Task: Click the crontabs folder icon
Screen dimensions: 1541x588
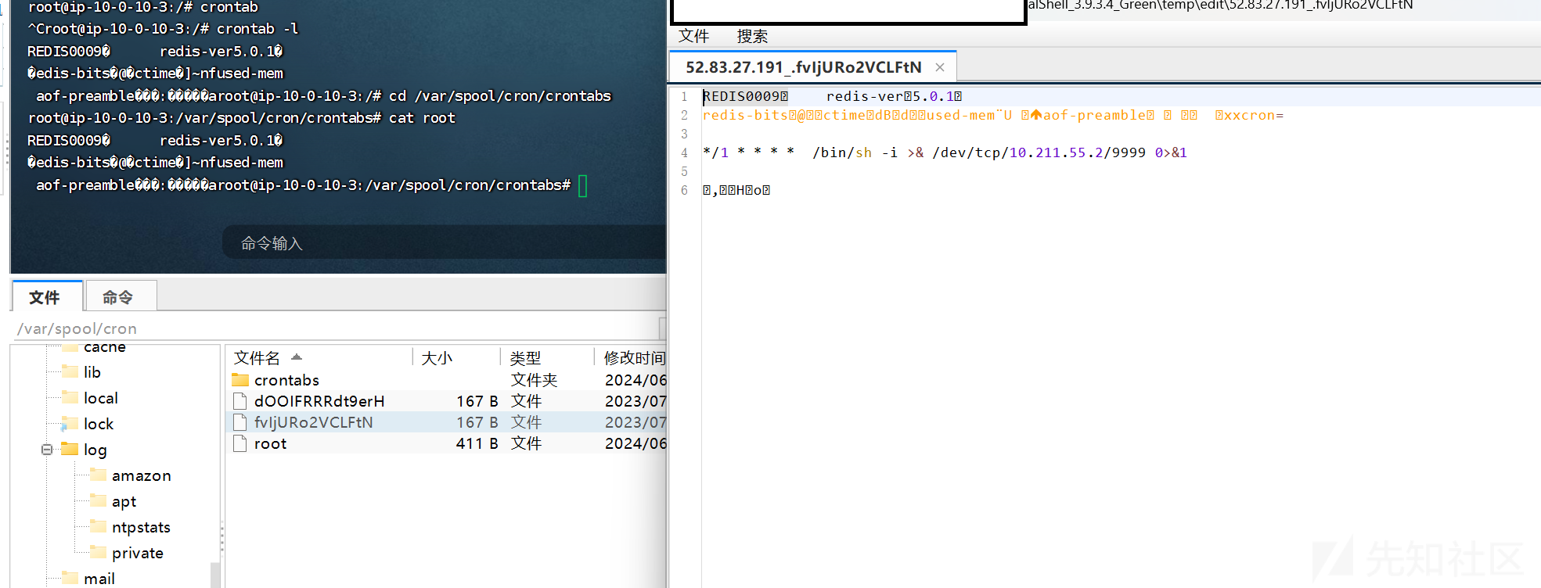Action: click(x=240, y=380)
